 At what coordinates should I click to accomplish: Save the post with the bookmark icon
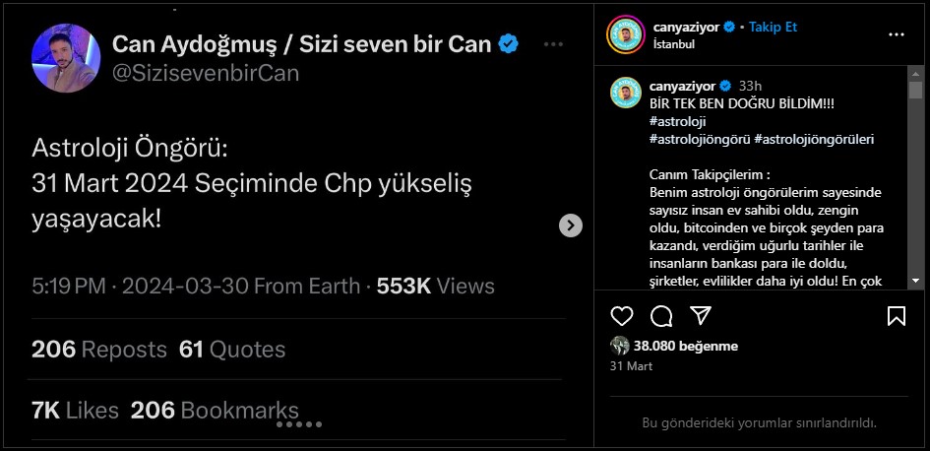pos(896,315)
